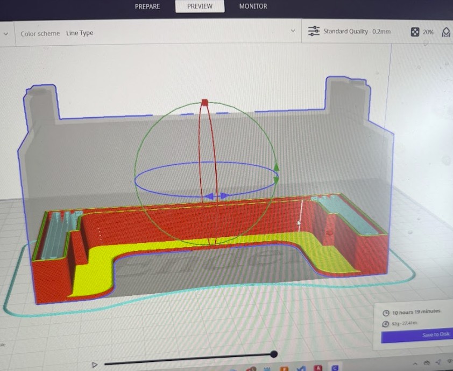Expand the dropdown chevron left of Color scheme
The height and width of the screenshot is (371, 453).
[6, 33]
